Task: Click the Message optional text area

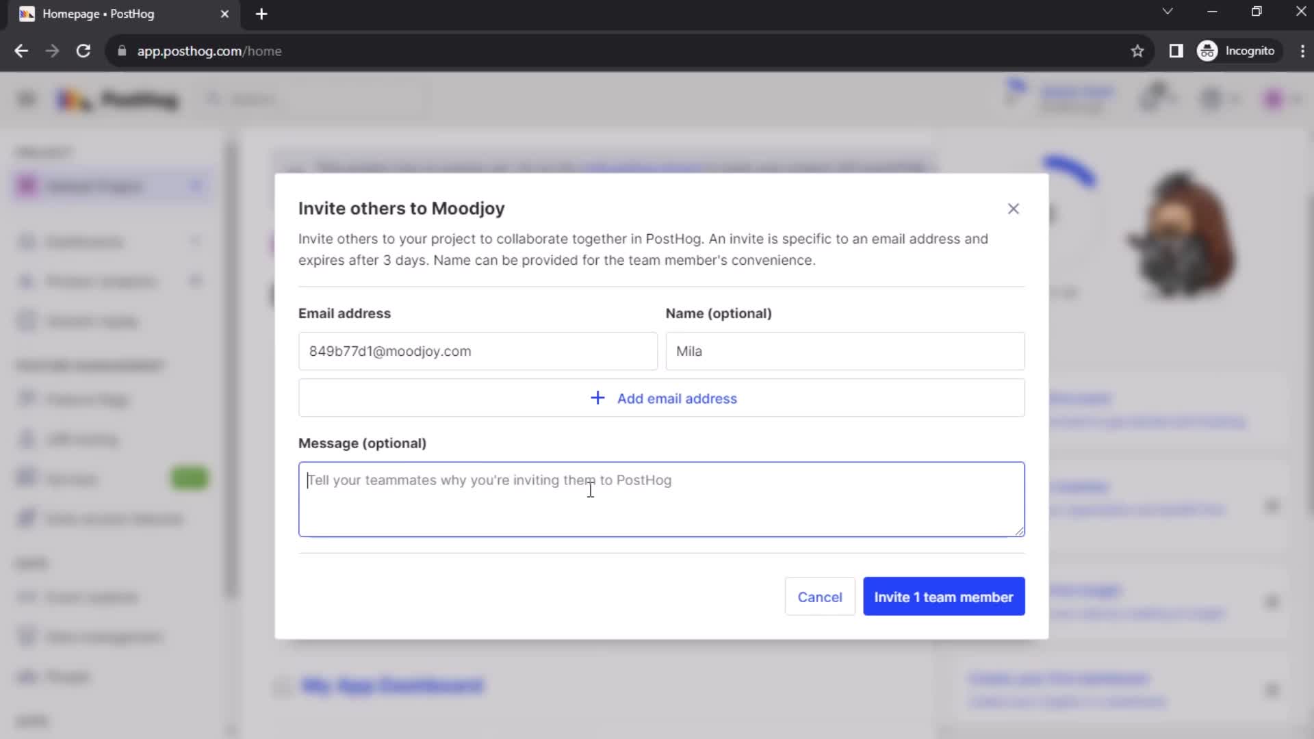Action: [662, 498]
